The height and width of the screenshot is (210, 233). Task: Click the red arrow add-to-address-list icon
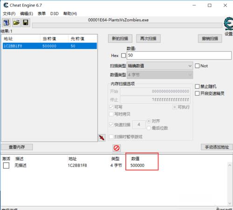click(102, 138)
